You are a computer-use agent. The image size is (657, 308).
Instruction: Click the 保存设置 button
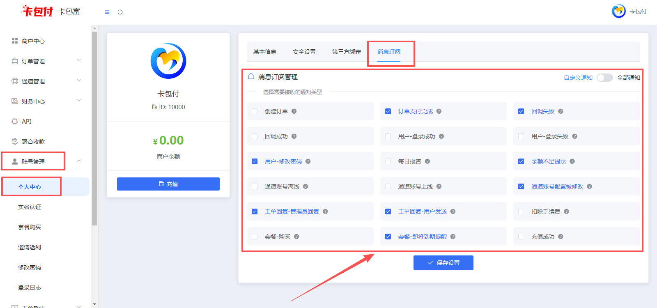(x=443, y=263)
